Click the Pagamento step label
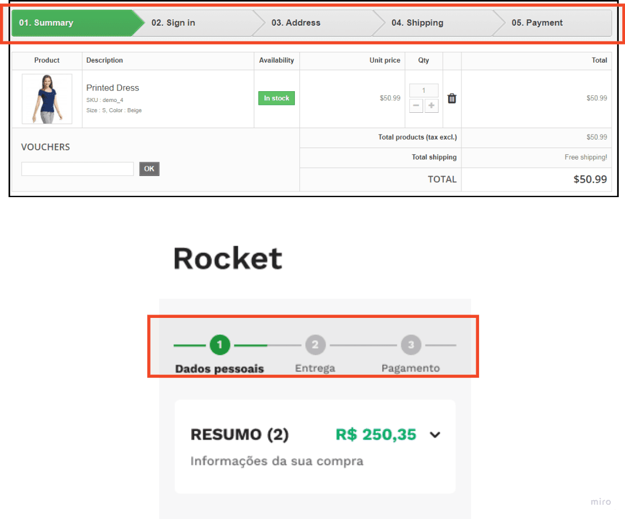The width and height of the screenshot is (625, 519). 411,368
